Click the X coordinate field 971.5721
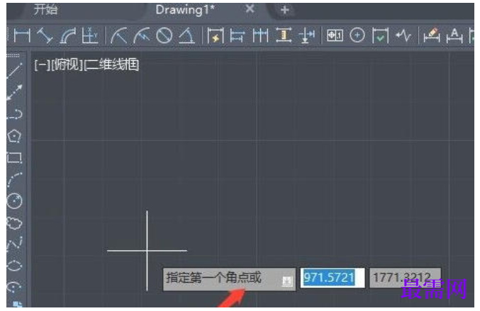Image resolution: width=480 pixels, height=311 pixels. pos(333,278)
